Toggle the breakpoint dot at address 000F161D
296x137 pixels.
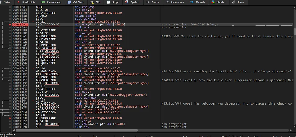[x=10, y=118]
